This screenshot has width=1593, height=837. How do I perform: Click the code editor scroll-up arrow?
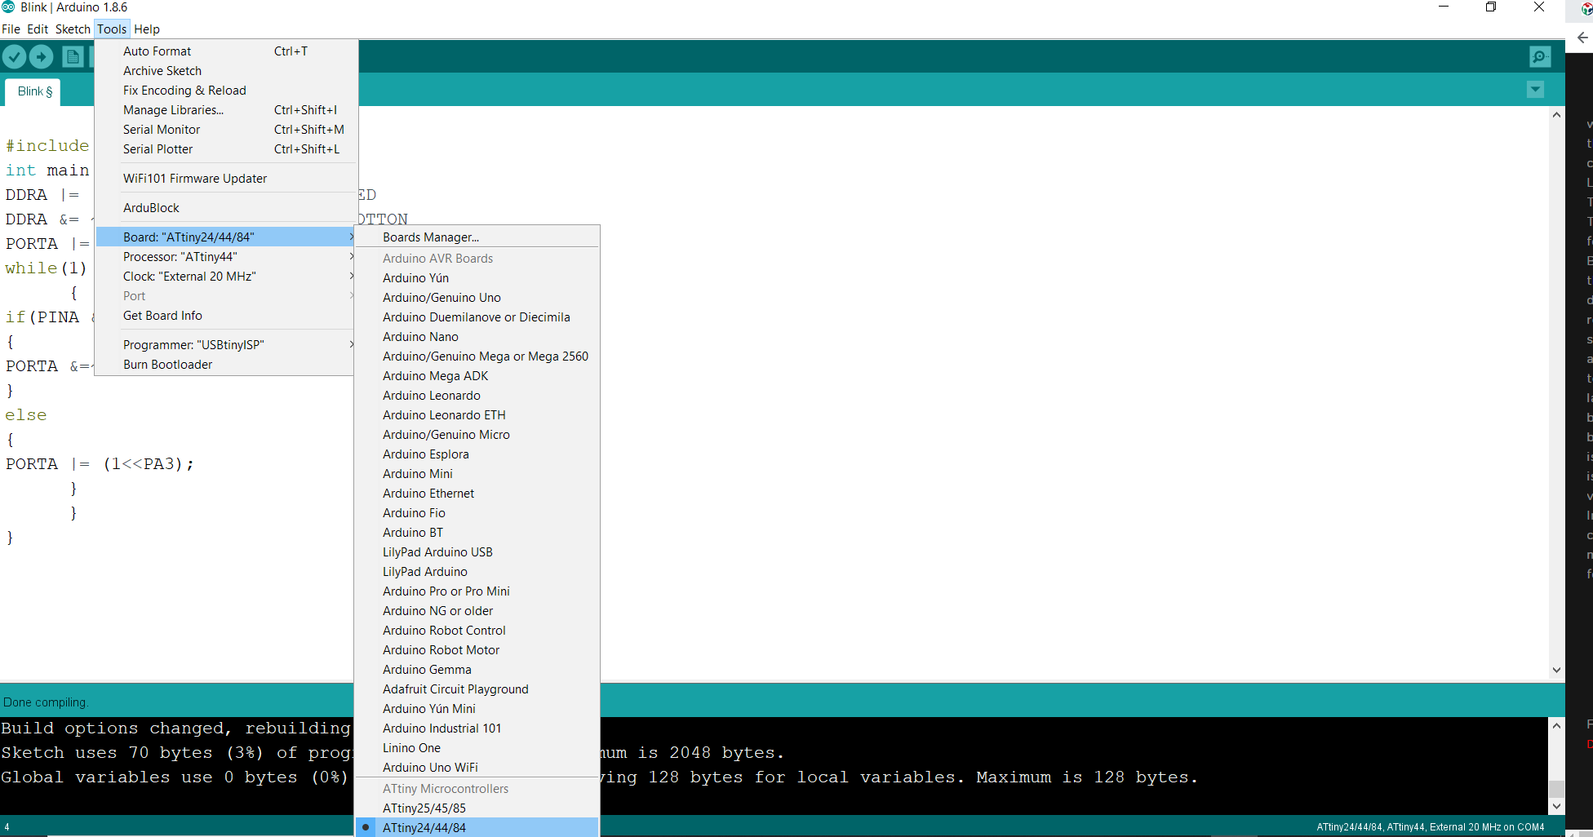point(1556,115)
